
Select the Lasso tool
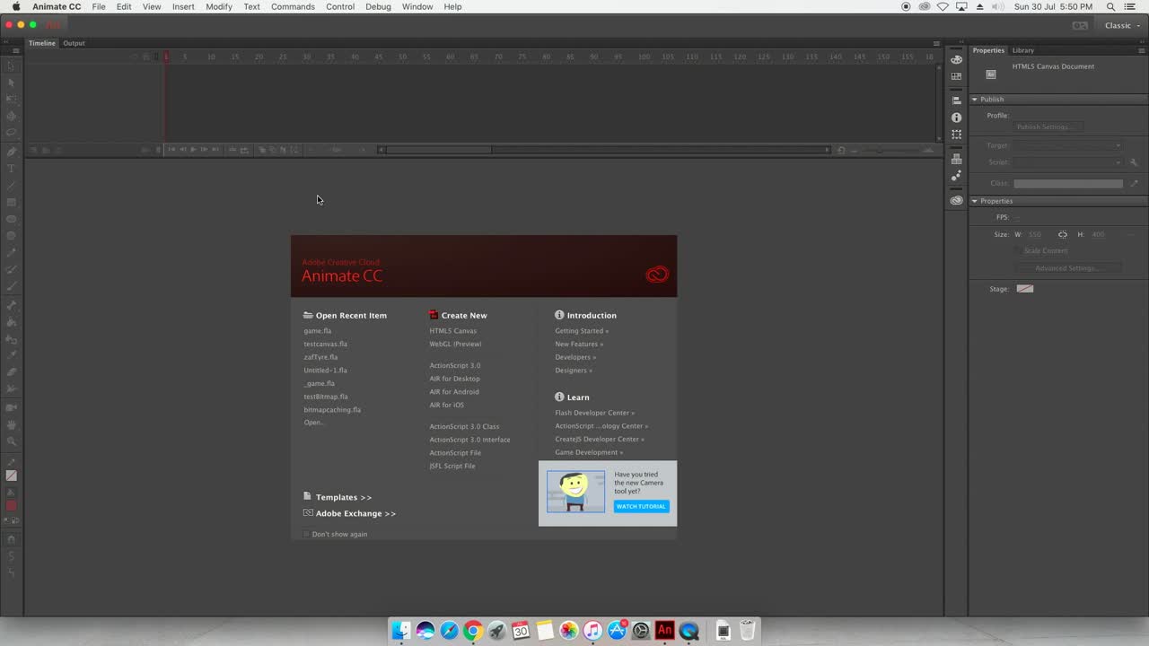coord(12,132)
